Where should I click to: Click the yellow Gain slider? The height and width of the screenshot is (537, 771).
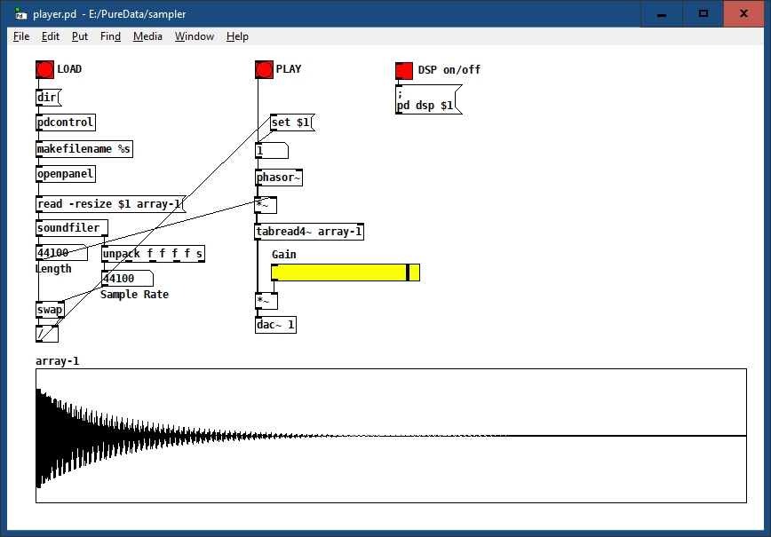(x=346, y=272)
